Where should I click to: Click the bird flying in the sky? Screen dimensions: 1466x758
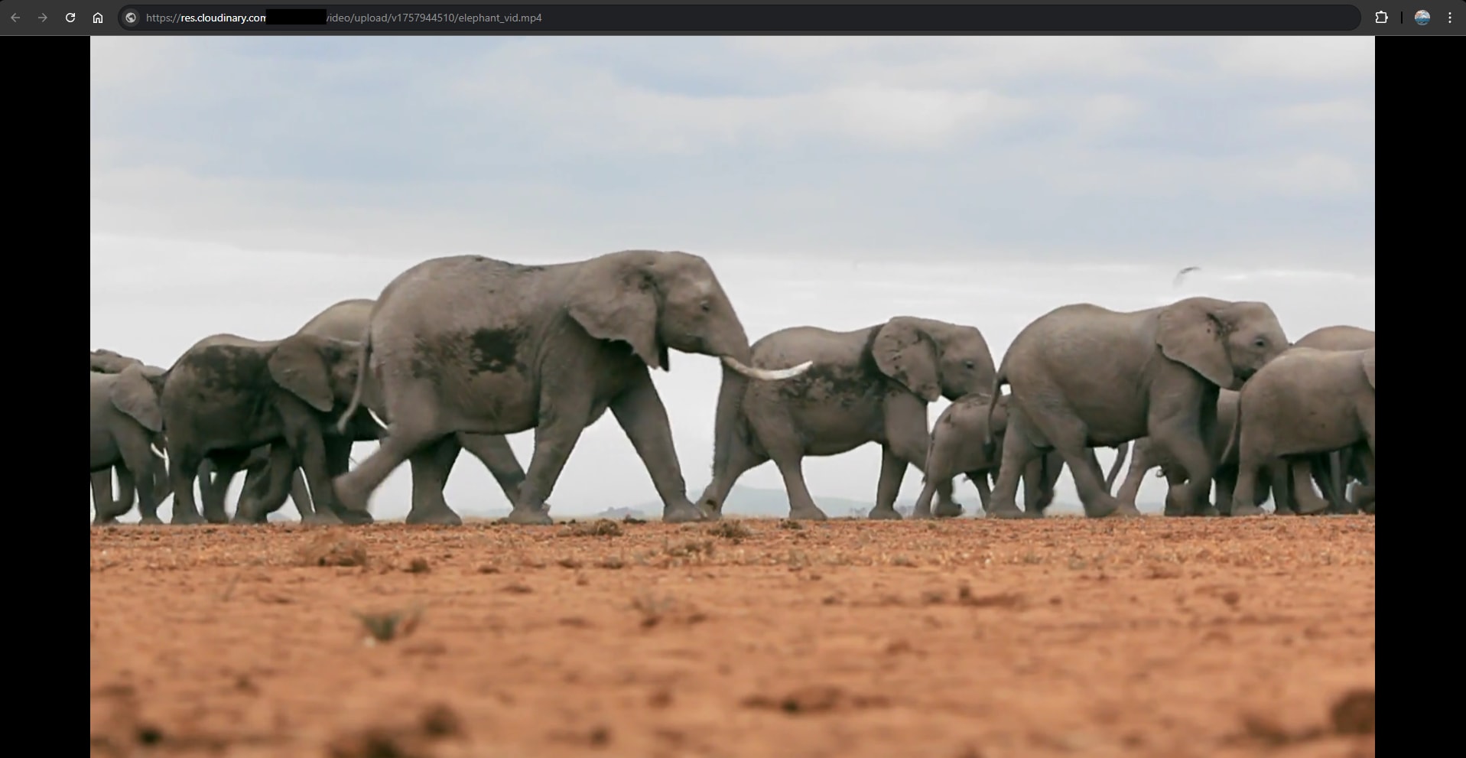pos(1185,273)
